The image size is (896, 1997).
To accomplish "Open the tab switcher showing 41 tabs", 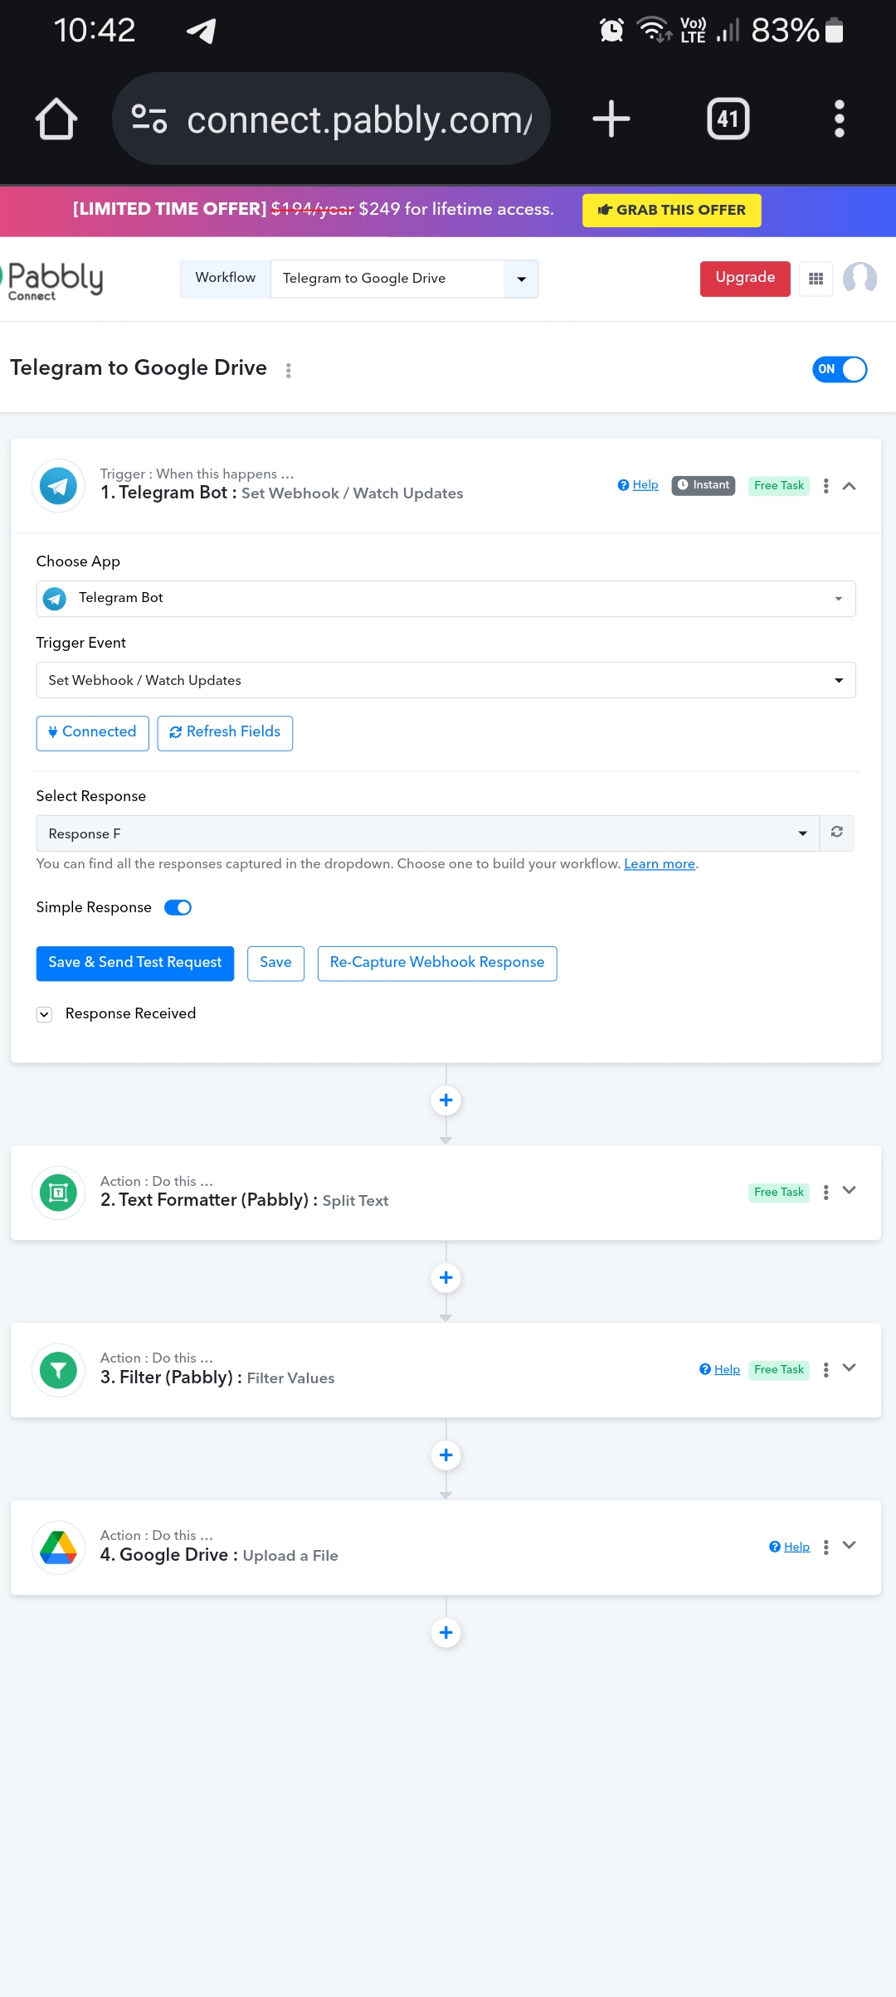I will pyautogui.click(x=728, y=119).
